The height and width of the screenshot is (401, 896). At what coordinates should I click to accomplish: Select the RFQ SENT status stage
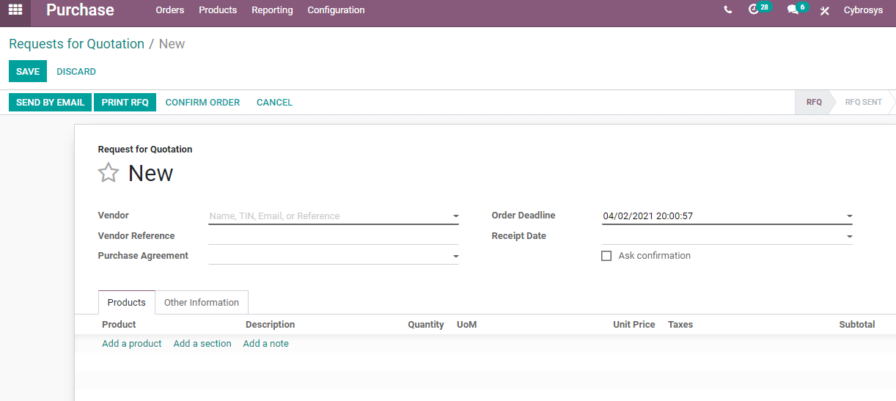[x=863, y=103]
